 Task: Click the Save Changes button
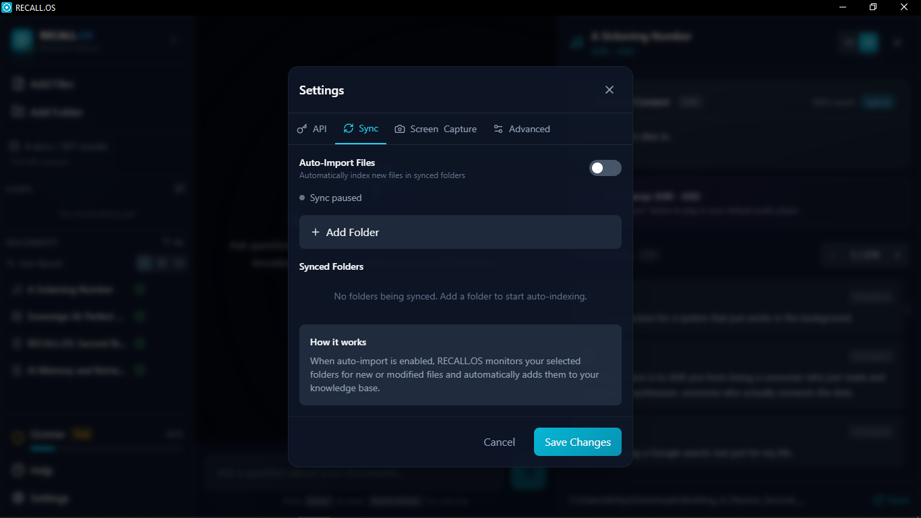coord(577,442)
